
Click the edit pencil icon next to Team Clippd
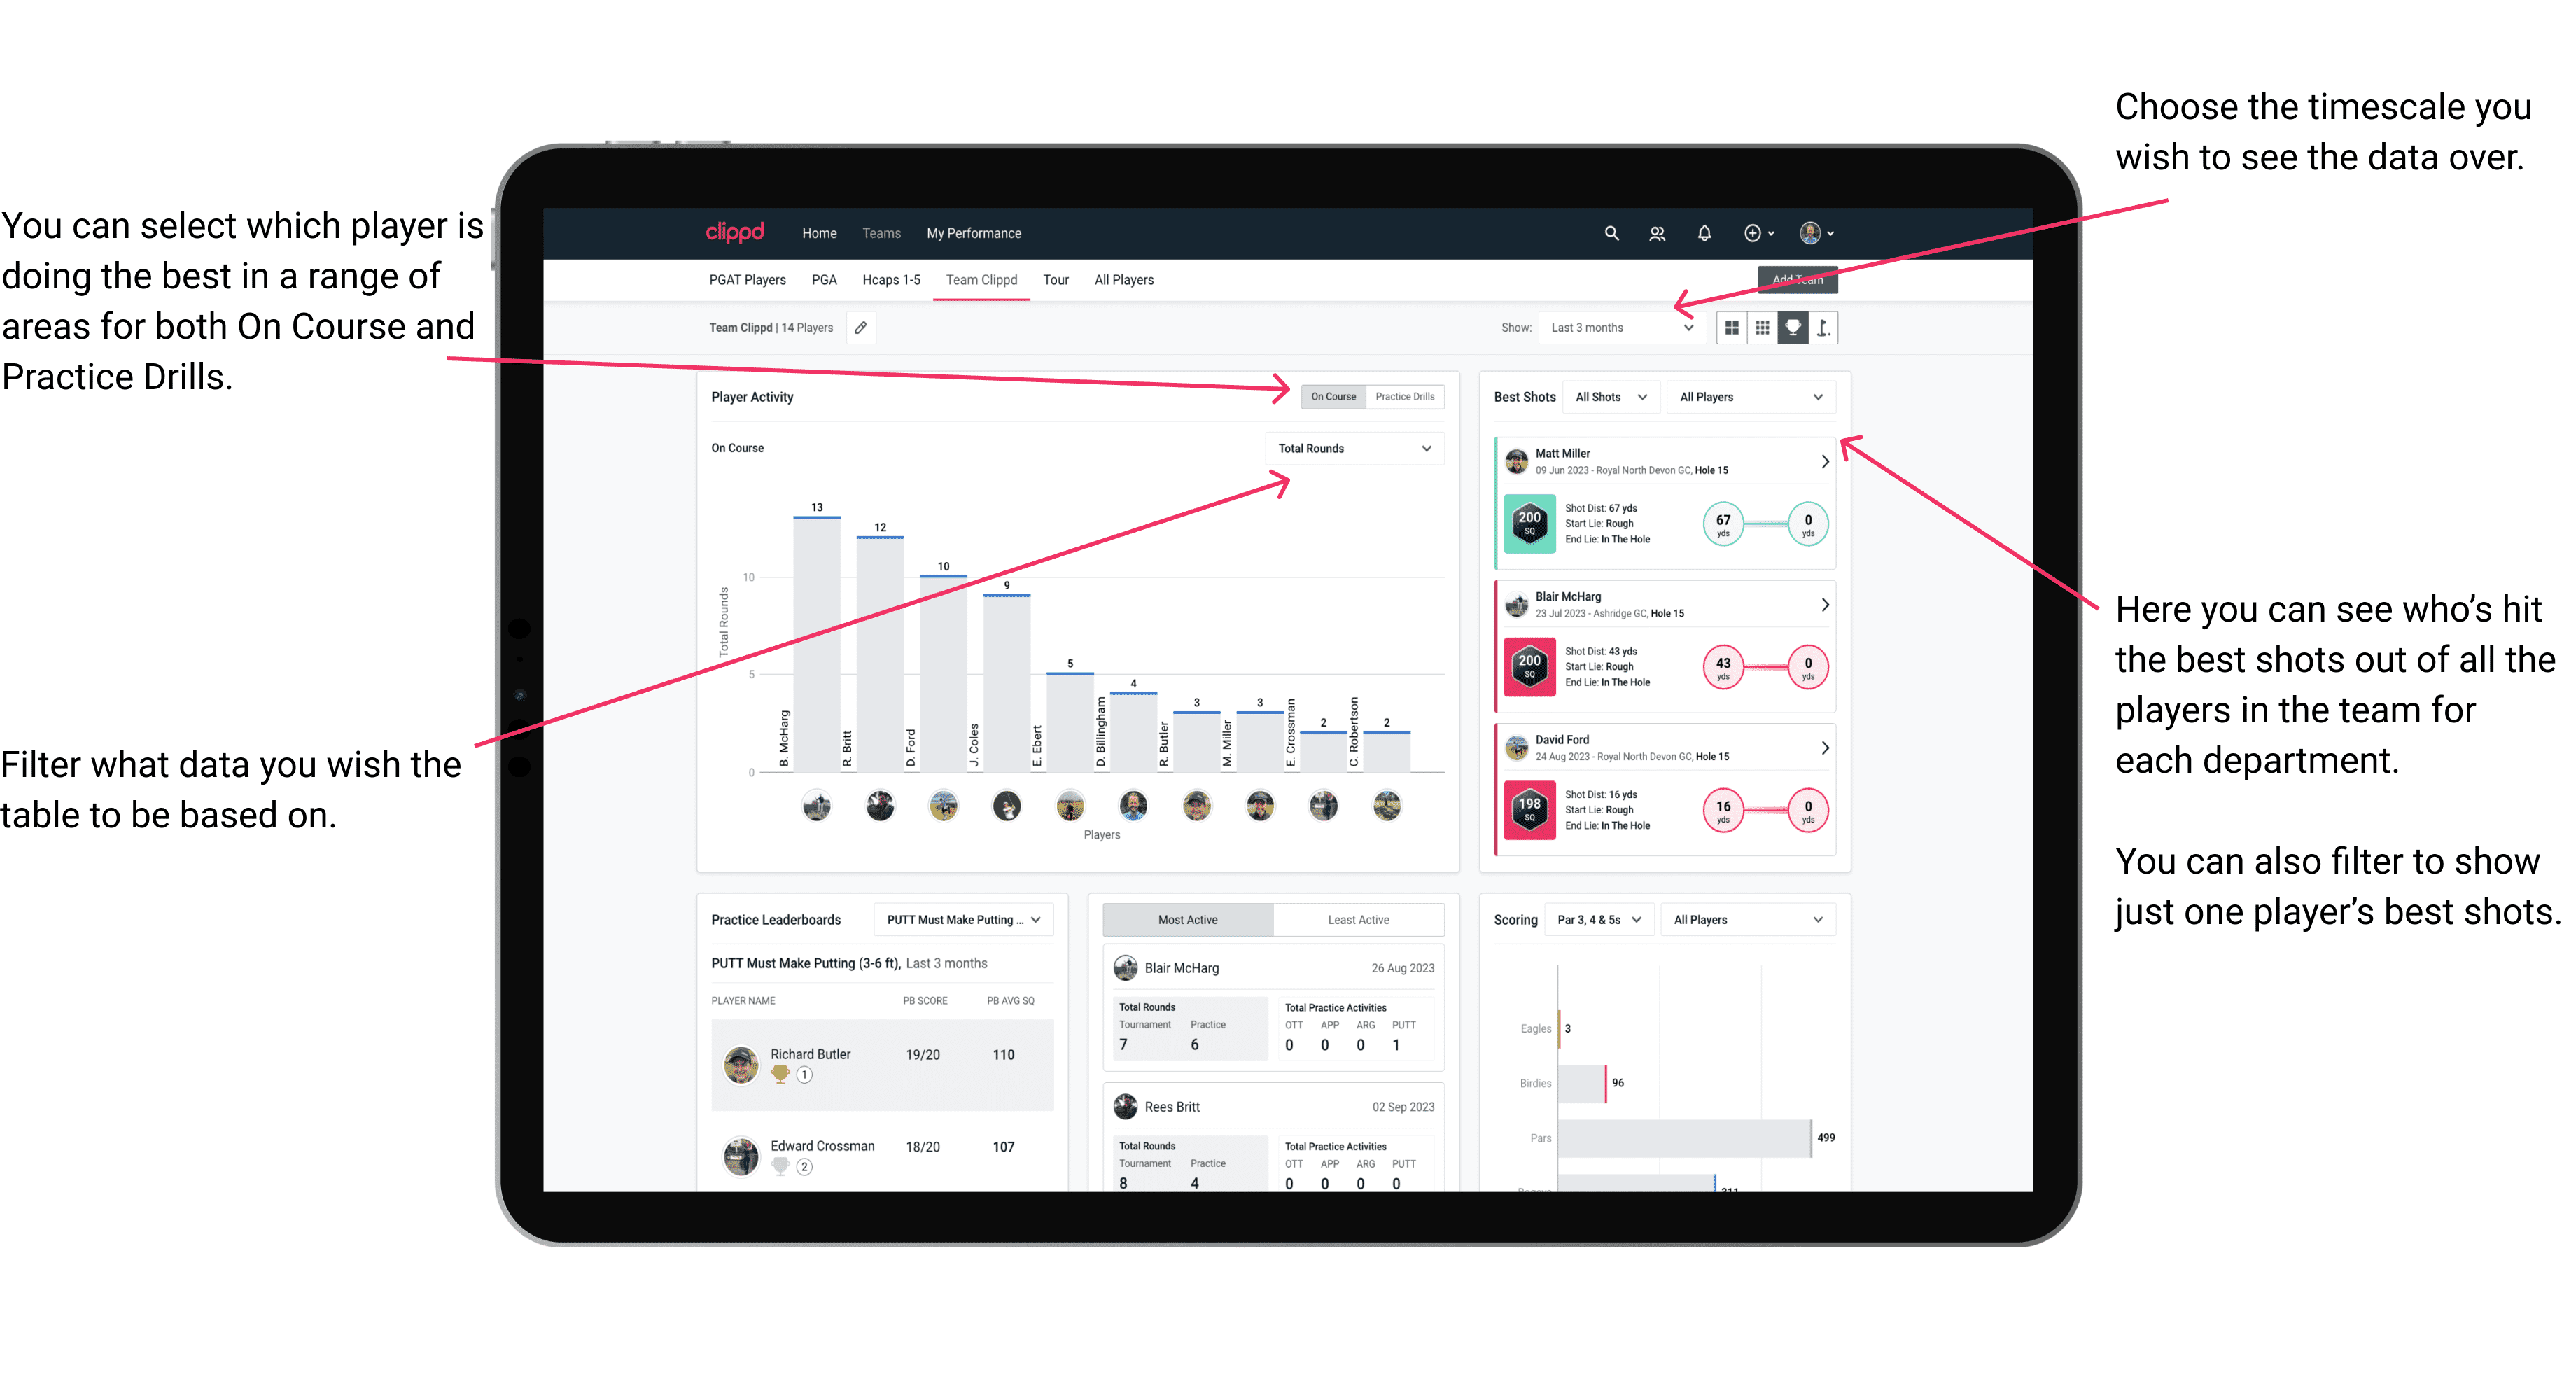tap(862, 331)
